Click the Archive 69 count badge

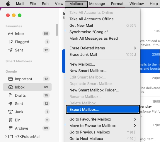(x=46, y=128)
